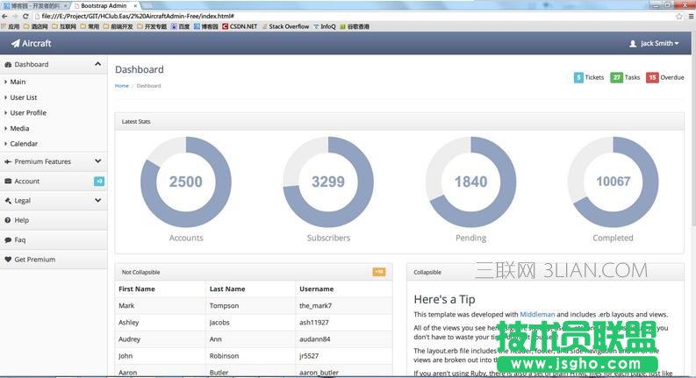Click the Aircraft paper-plane logo icon
Viewport: 696px width, 378px height.
[x=16, y=43]
